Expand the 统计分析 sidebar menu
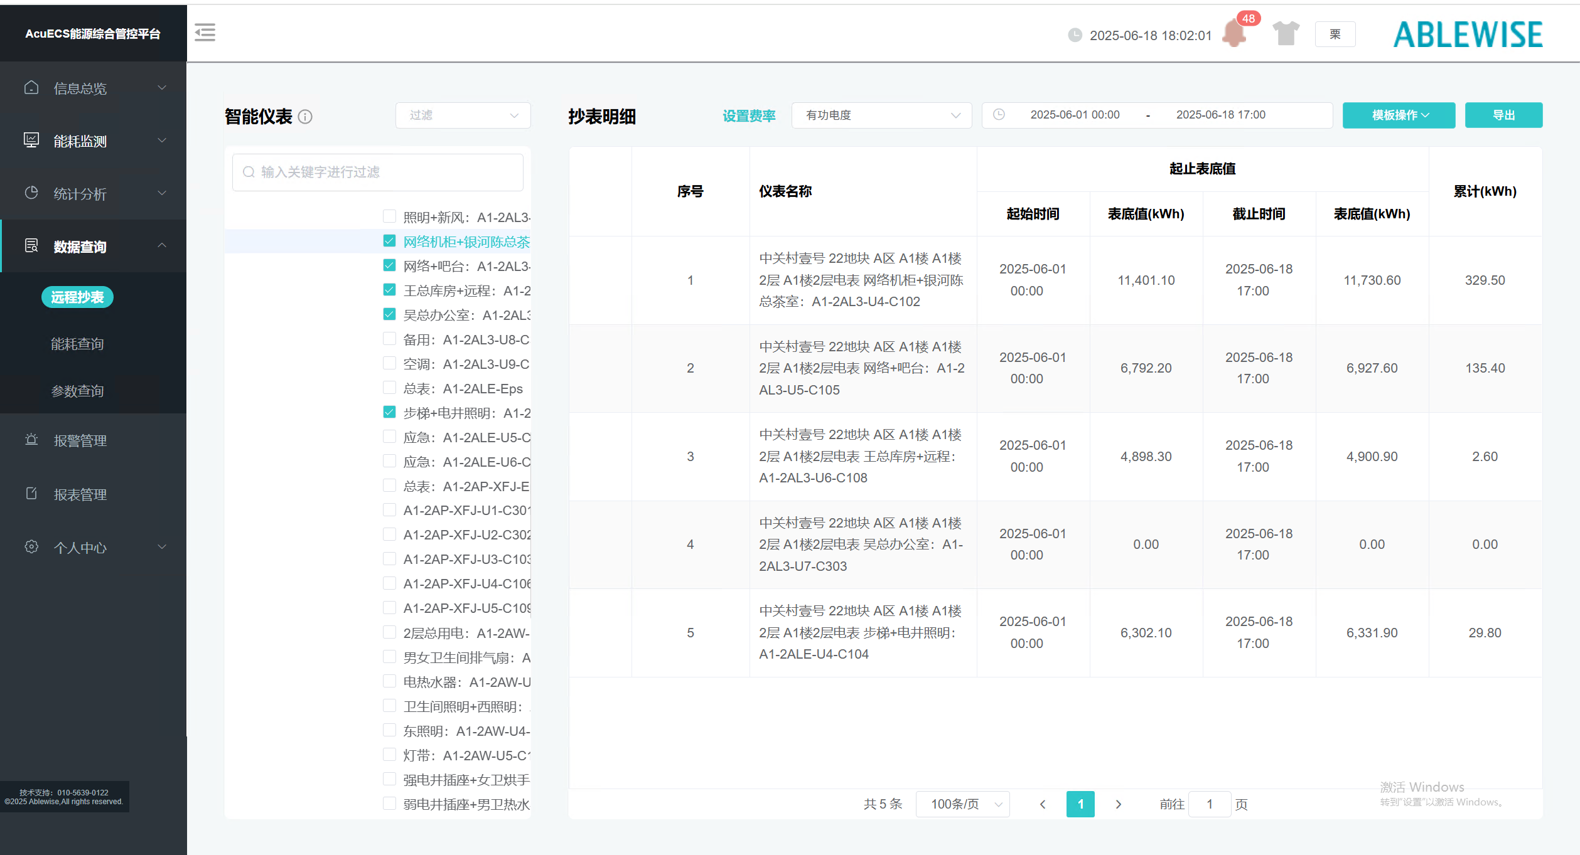This screenshot has height=855, width=1580. [x=93, y=193]
